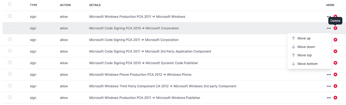Open more options for Microsoft Windows Publisher rule
The image size is (346, 105).
(x=329, y=98)
